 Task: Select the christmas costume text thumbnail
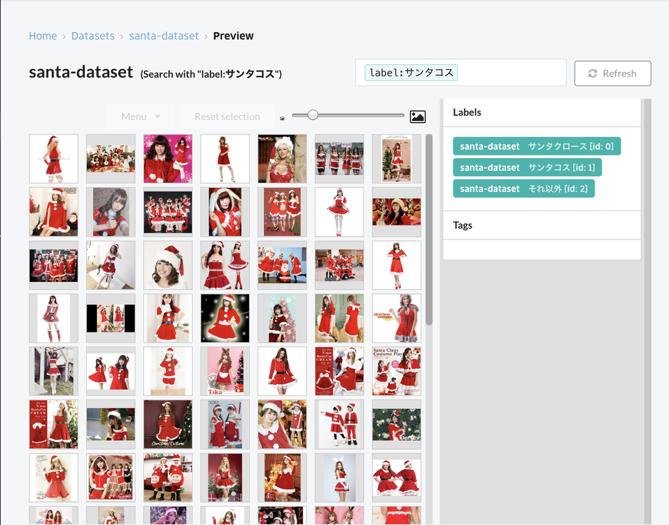pyautogui.click(x=397, y=318)
